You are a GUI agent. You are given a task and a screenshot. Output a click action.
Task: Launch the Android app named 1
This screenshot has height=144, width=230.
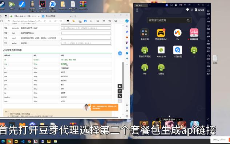click(x=194, y=52)
